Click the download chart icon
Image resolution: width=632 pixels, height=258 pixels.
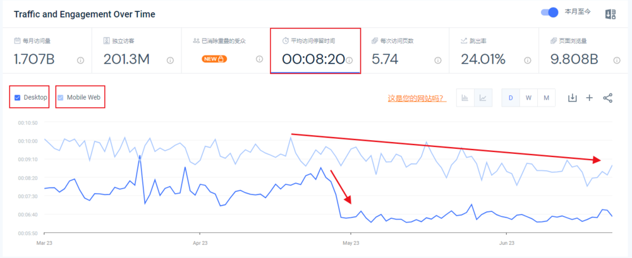tap(573, 98)
